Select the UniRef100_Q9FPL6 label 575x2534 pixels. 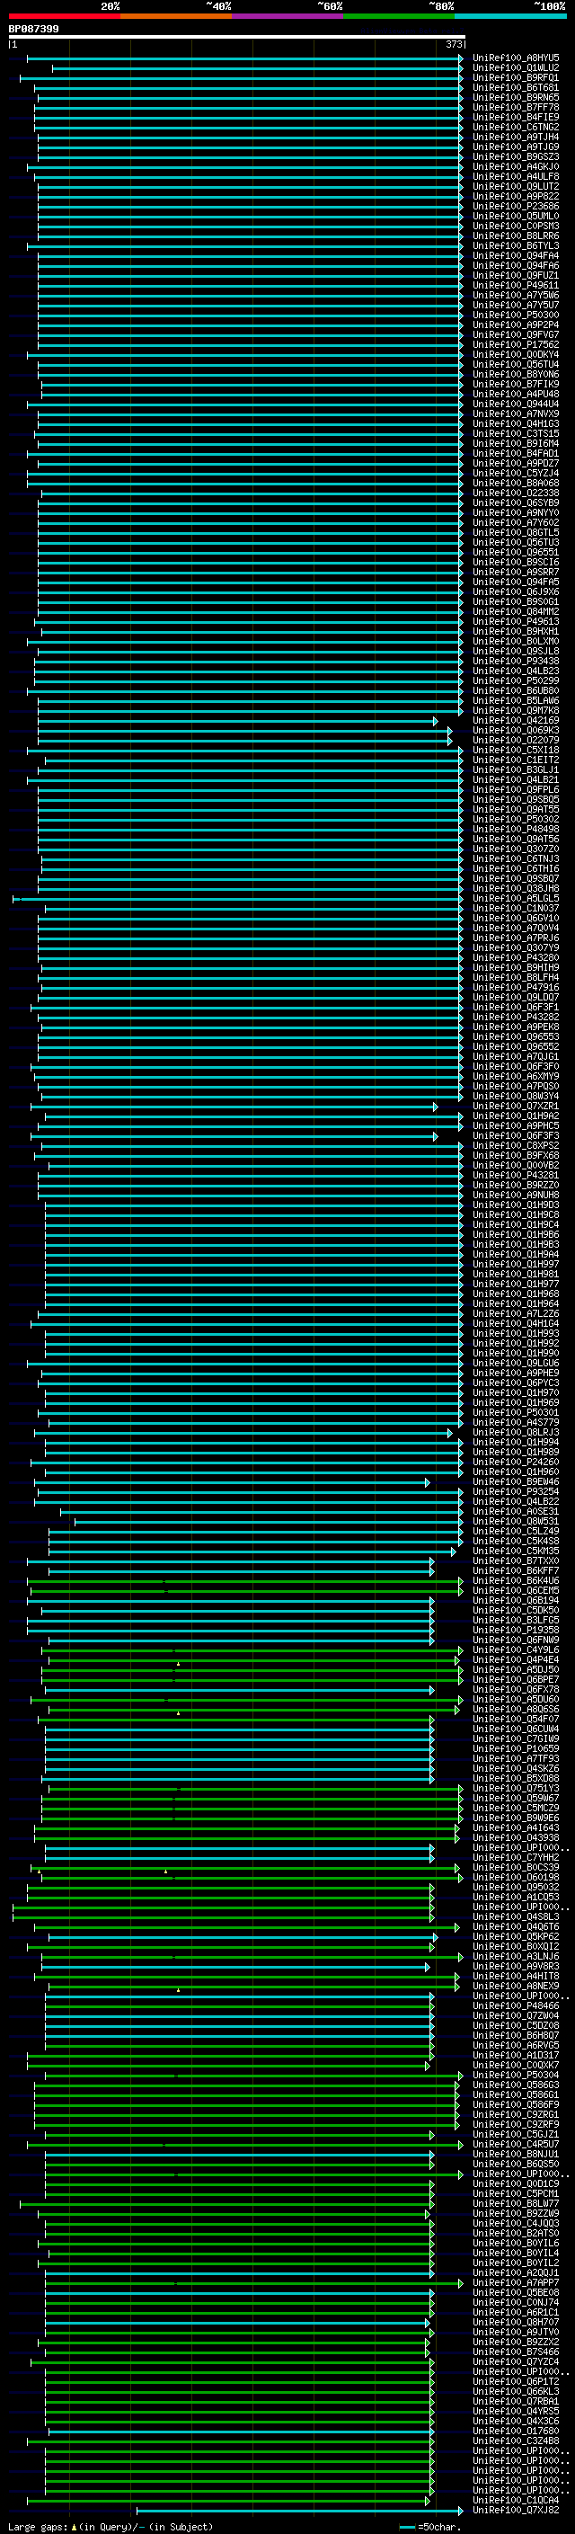(515, 790)
